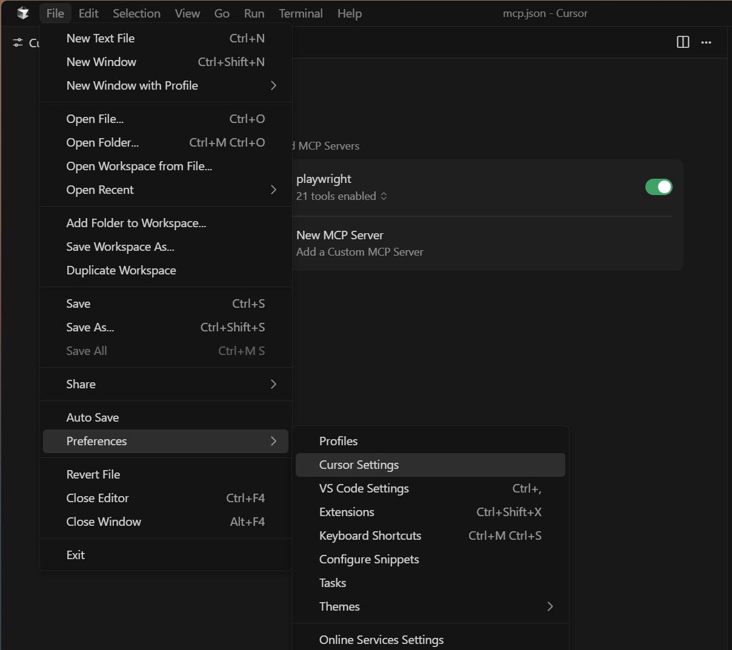Choose New Window from File menu

pos(165,62)
